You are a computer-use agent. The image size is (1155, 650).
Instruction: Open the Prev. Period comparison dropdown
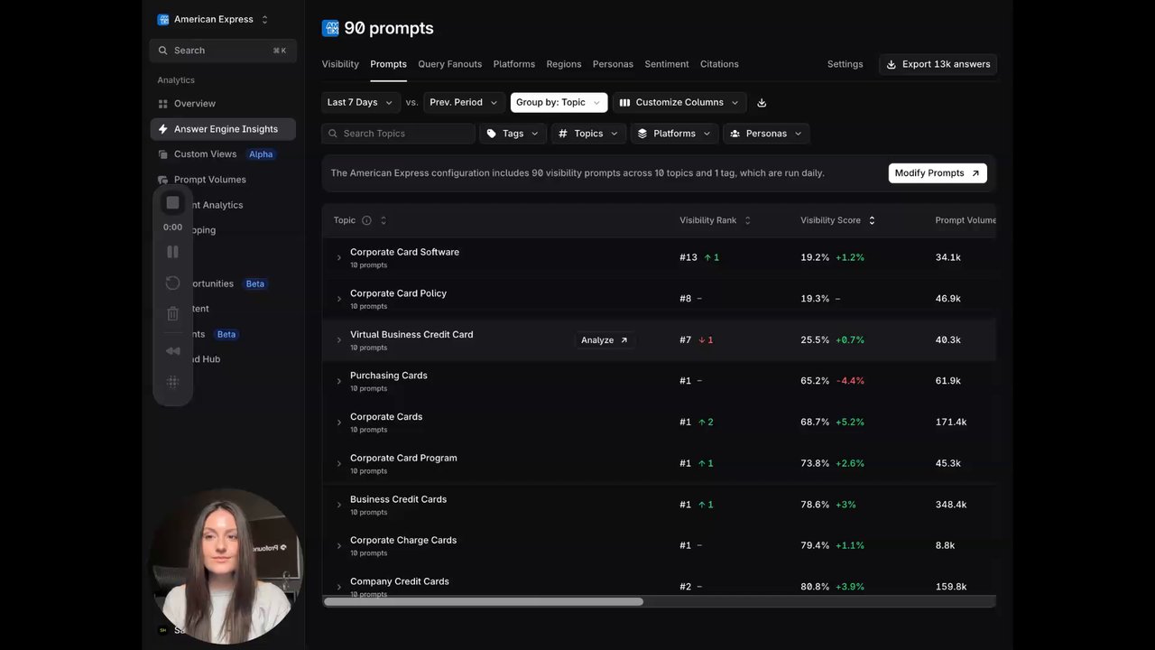pyautogui.click(x=463, y=103)
